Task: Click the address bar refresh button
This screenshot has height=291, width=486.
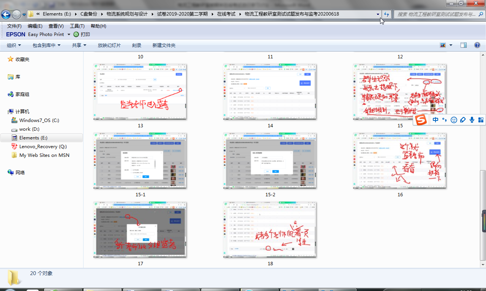Action: [x=387, y=14]
